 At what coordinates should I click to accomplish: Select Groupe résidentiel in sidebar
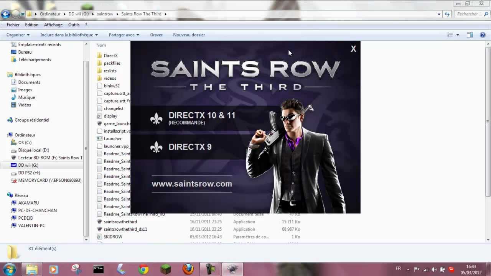click(28, 120)
